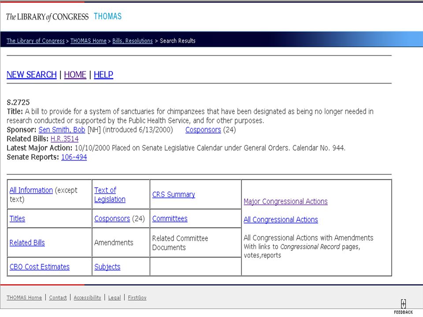423x317 pixels.
Task: Click THOMAS Home in the footer
Action: coord(24,298)
